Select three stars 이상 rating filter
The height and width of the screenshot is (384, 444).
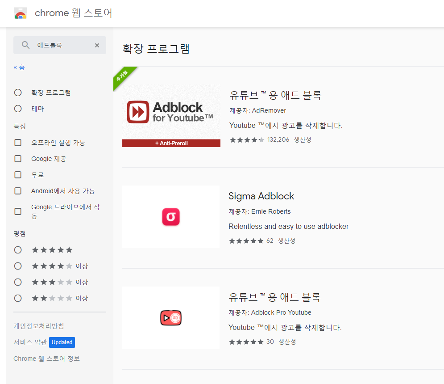[x=18, y=283]
